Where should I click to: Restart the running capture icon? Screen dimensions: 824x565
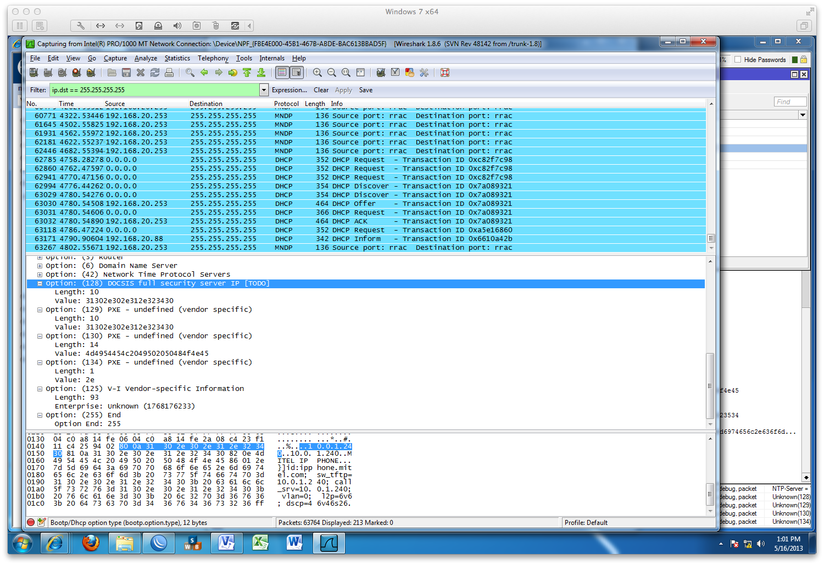click(x=91, y=72)
